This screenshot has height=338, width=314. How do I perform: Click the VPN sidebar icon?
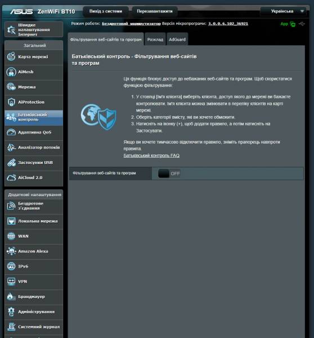pos(11,281)
